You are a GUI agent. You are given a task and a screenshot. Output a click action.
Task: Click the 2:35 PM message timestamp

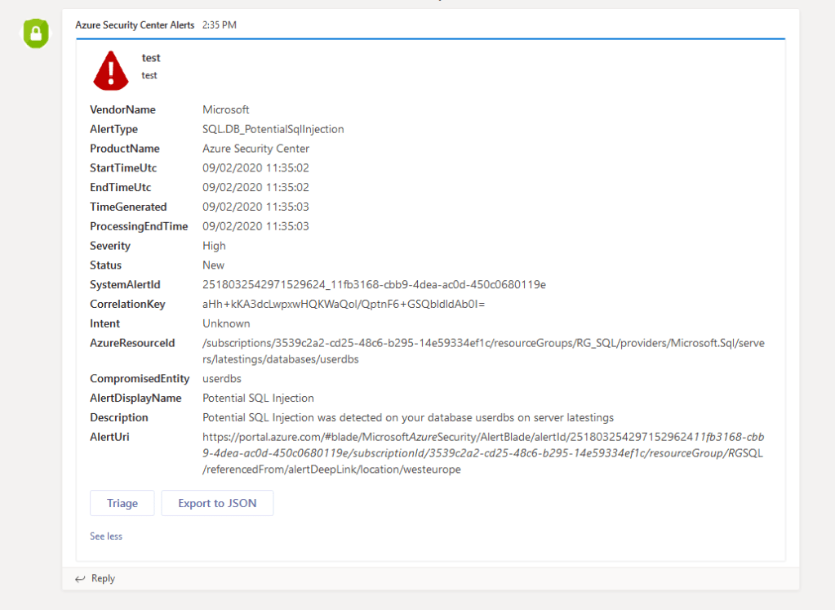220,25
